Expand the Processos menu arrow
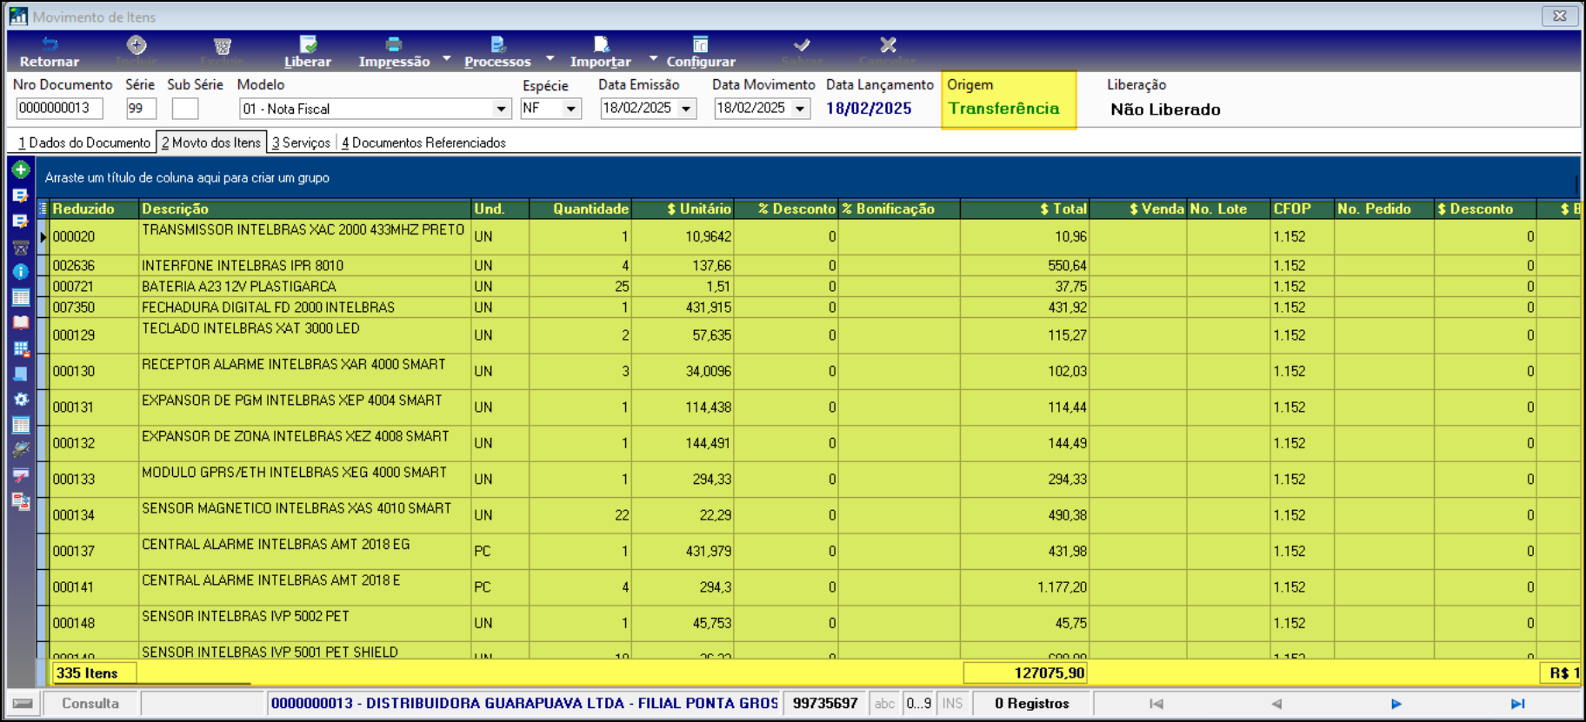The height and width of the screenshot is (722, 1586). coord(550,59)
